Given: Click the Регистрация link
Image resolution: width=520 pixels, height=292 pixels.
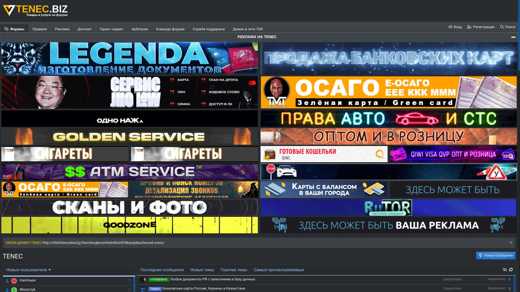Looking at the screenshot, I should pyautogui.click(x=480, y=27).
